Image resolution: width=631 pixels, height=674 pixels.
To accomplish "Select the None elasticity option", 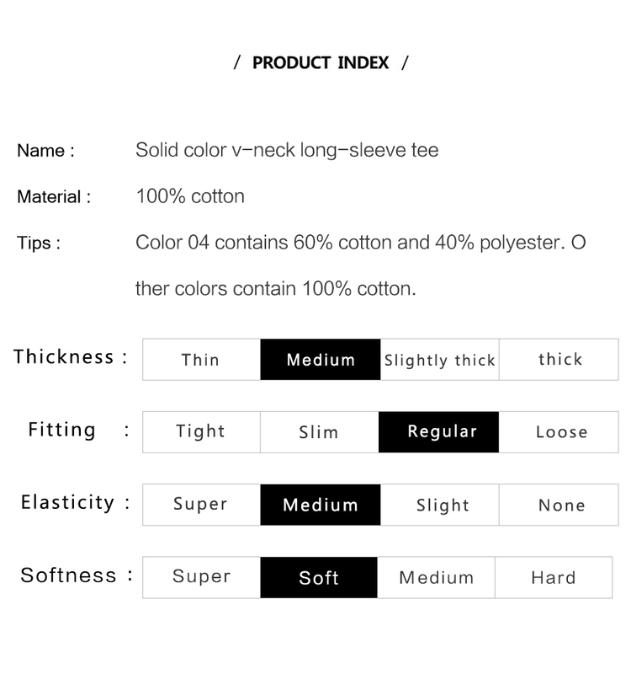I will (x=559, y=505).
